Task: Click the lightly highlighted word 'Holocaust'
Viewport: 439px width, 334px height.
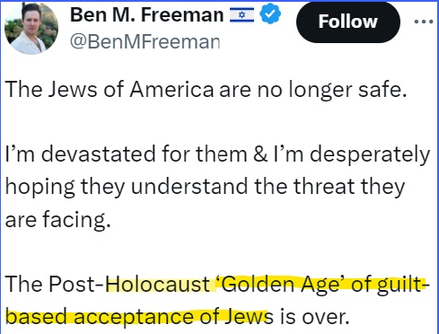Action: tap(158, 284)
